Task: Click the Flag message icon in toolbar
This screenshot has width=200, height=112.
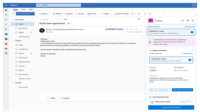Action: [x=139, y=14]
